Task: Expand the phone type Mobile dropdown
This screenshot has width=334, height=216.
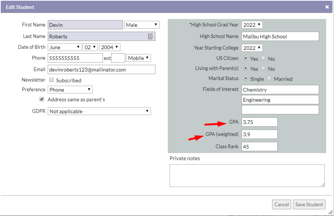Action: point(138,58)
